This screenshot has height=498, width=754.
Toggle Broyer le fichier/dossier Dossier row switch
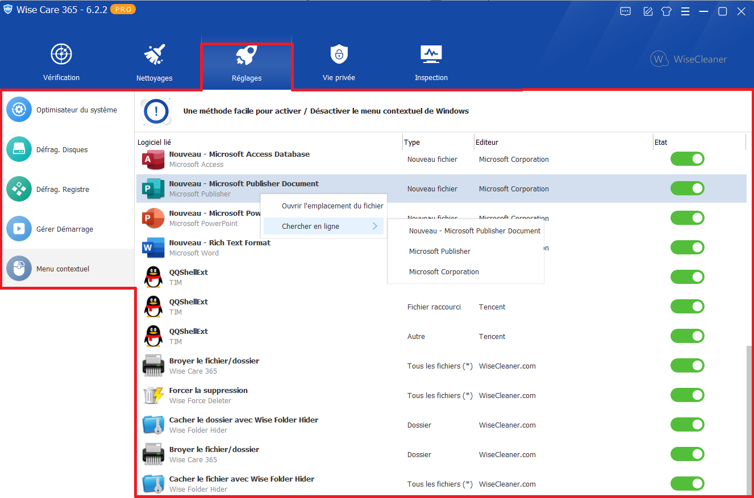point(688,454)
